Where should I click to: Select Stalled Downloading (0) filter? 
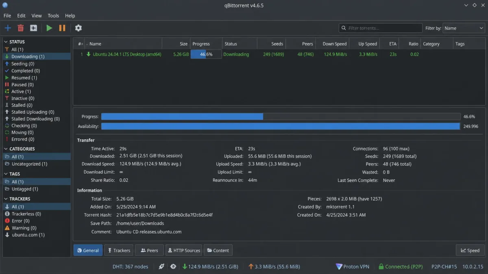37,119
